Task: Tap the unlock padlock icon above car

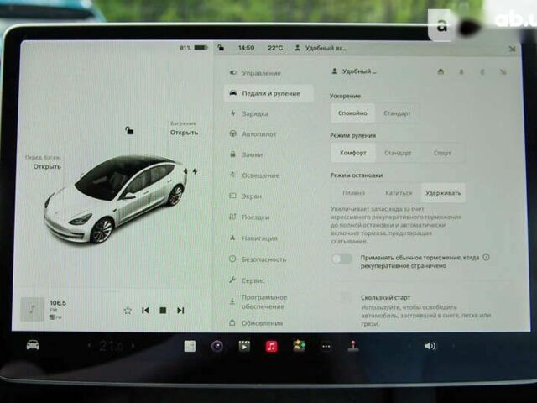Action: coord(128,129)
